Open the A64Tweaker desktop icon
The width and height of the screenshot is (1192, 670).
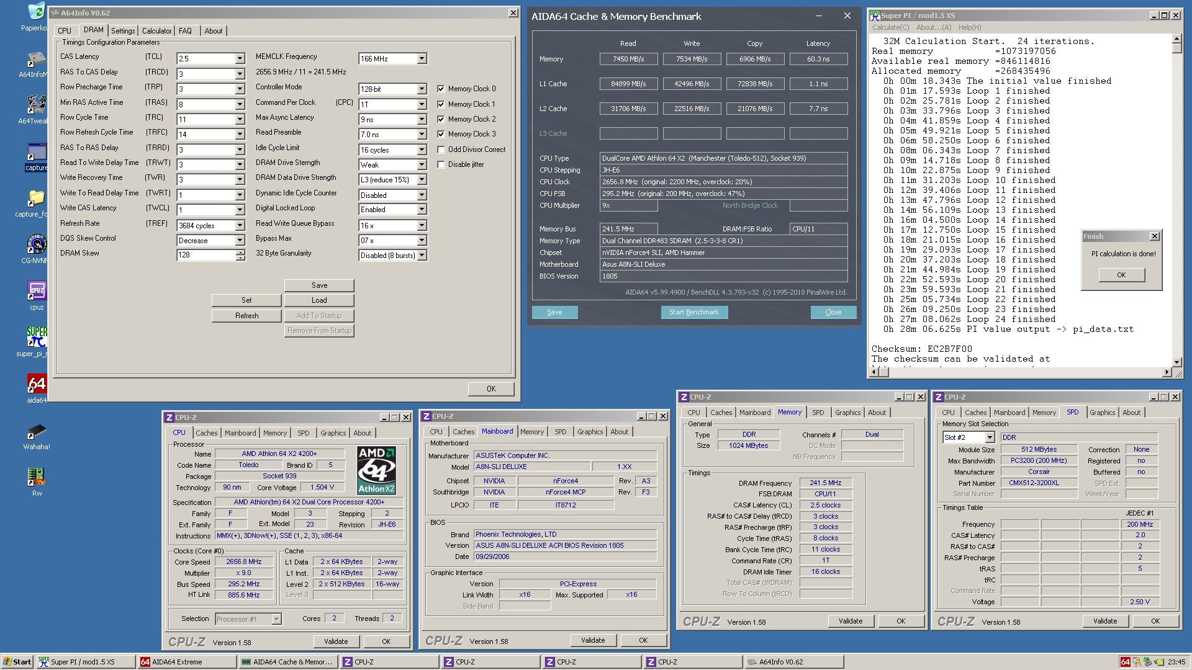tap(36, 105)
